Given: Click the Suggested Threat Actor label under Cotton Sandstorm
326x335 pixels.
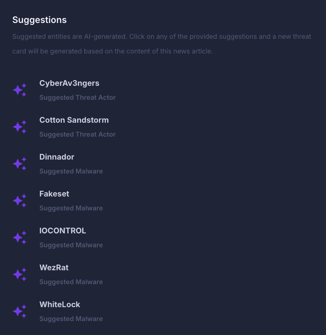Looking at the screenshot, I should coord(78,134).
